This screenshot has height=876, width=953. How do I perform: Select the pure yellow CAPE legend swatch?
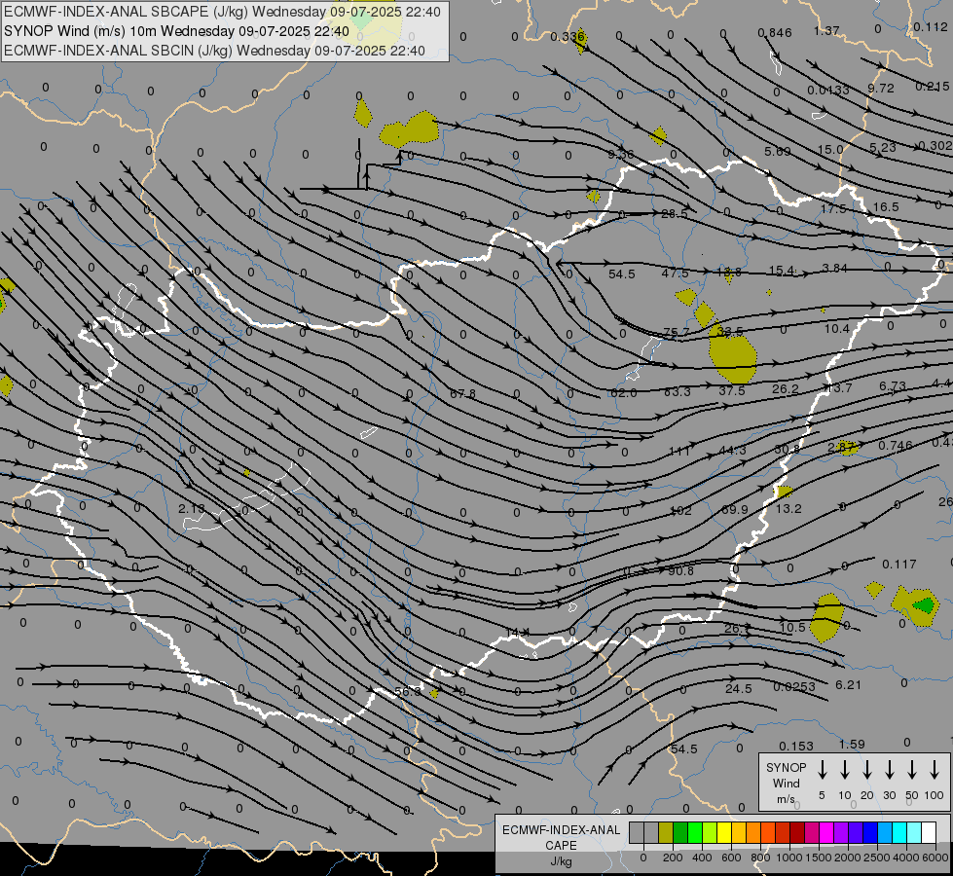tap(724, 833)
